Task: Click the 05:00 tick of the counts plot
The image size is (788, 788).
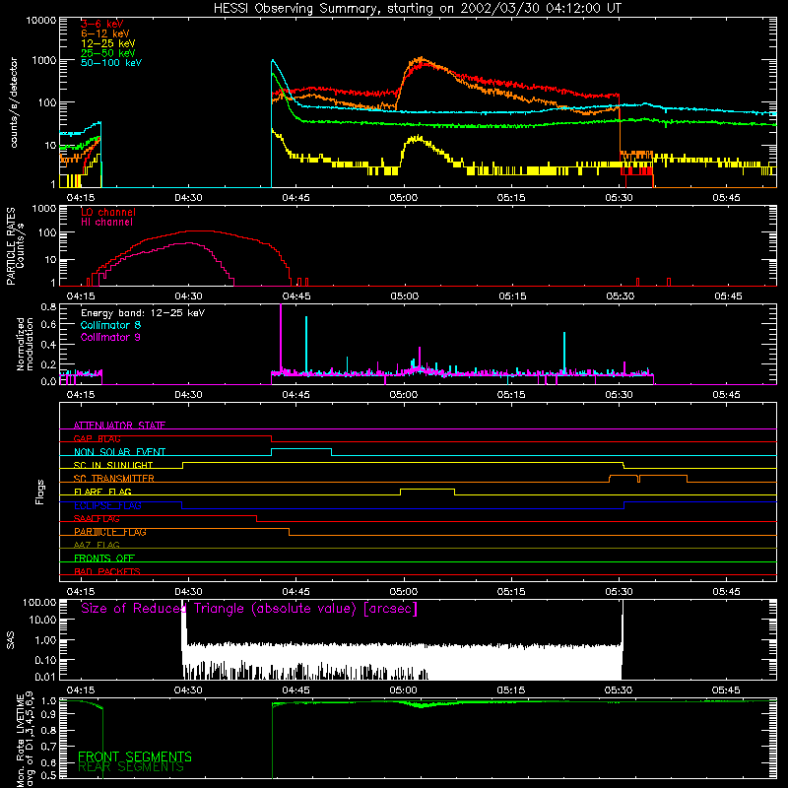Action: tap(404, 198)
